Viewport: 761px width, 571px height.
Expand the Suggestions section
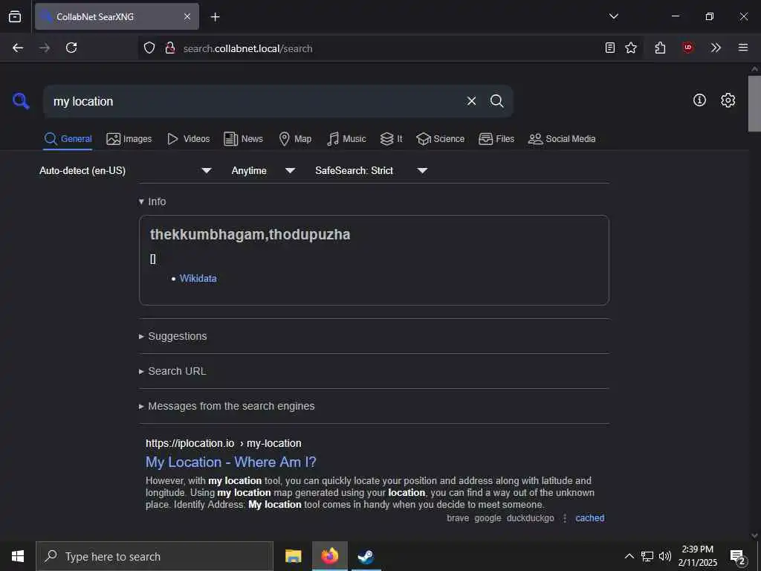tap(172, 336)
